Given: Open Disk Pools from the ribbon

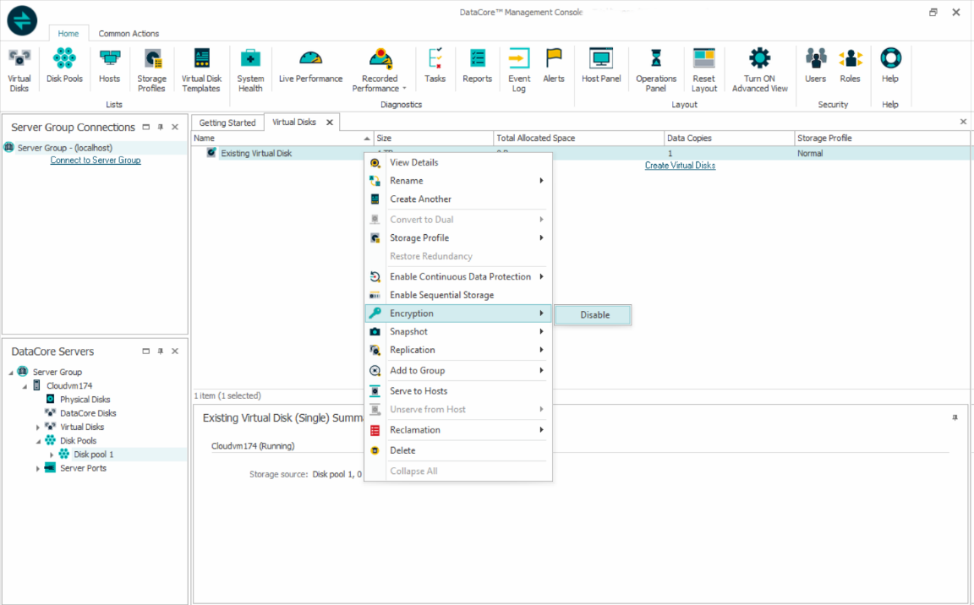Looking at the screenshot, I should (x=64, y=68).
